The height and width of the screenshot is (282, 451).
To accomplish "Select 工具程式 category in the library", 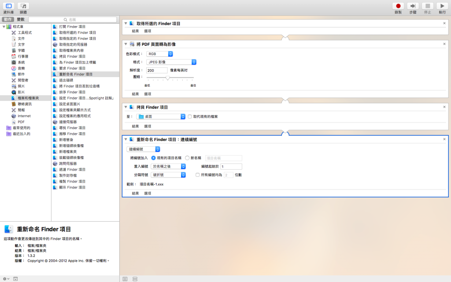I will (25, 33).
